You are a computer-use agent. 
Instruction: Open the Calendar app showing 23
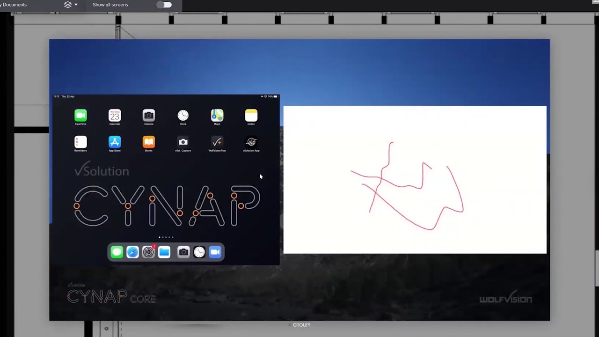(x=115, y=115)
